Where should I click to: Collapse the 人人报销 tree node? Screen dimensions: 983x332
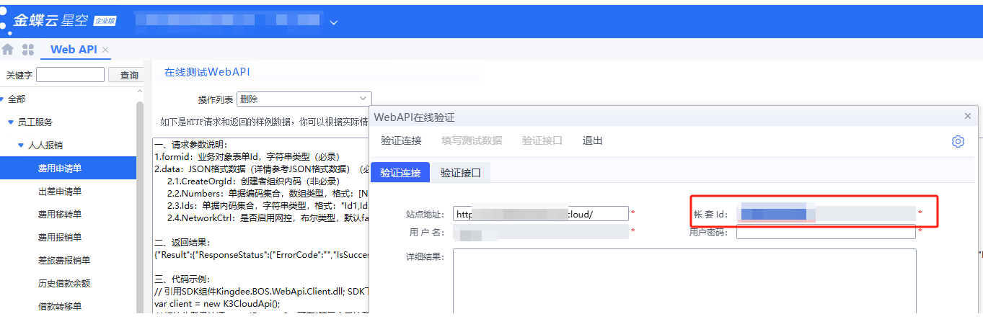21,145
